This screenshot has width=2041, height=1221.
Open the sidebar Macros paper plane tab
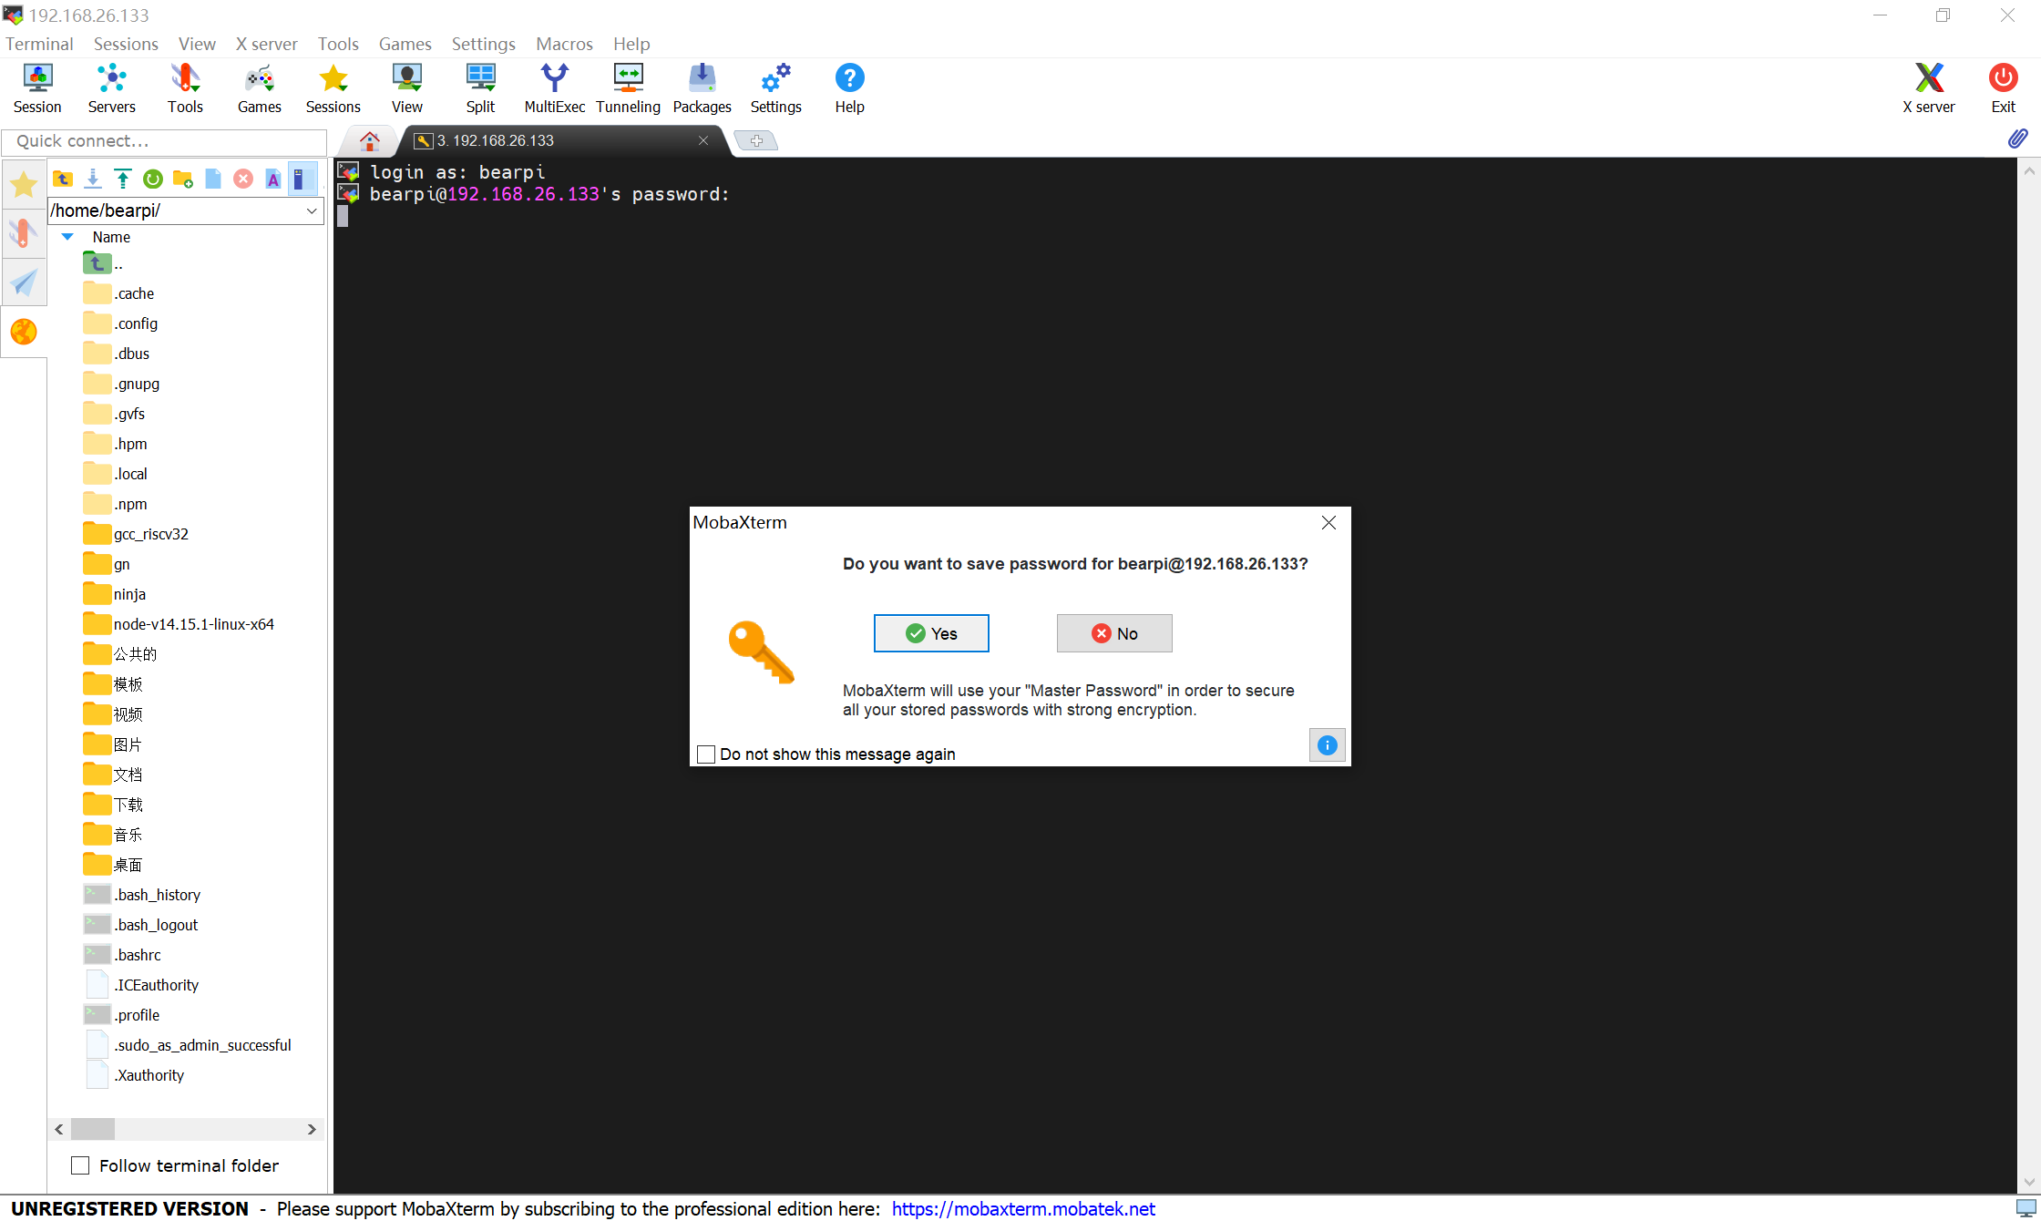[x=24, y=282]
